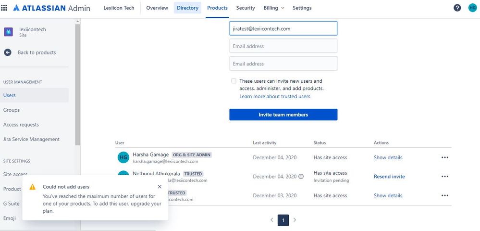Go to the Security tab
This screenshot has height=231, width=480.
point(246,8)
